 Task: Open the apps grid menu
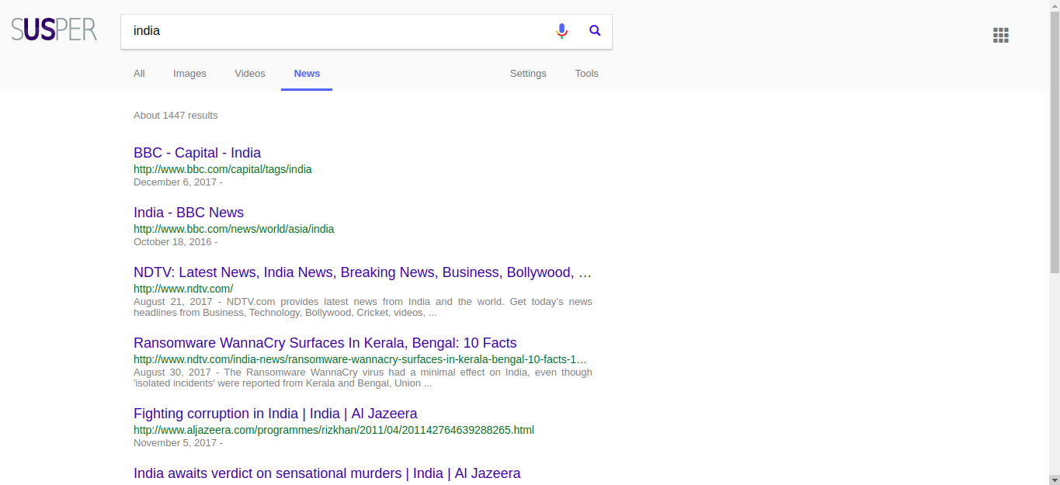pos(1001,35)
